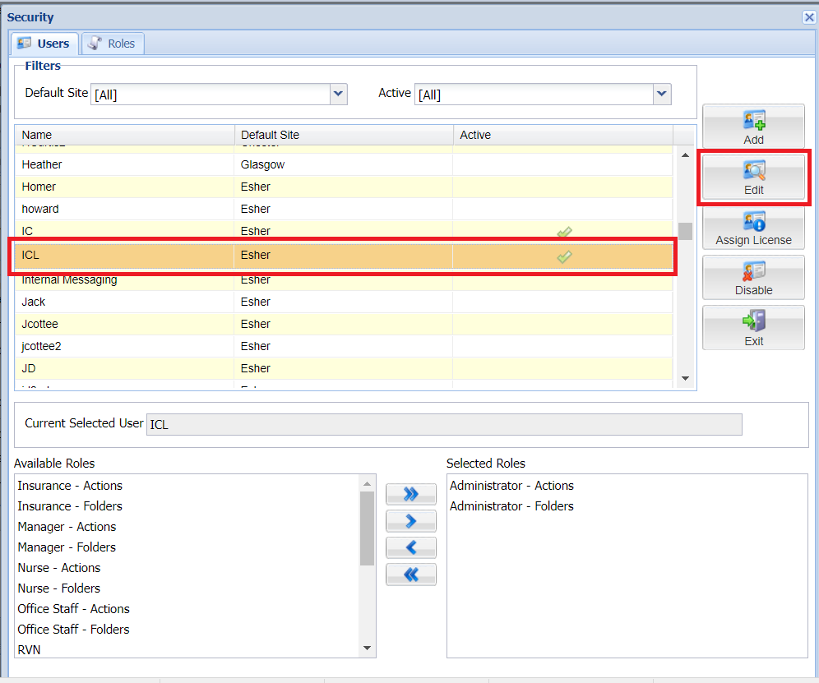Screen dimensions: 819x683
Task: Click the Current Selected User field
Action: [x=444, y=425]
